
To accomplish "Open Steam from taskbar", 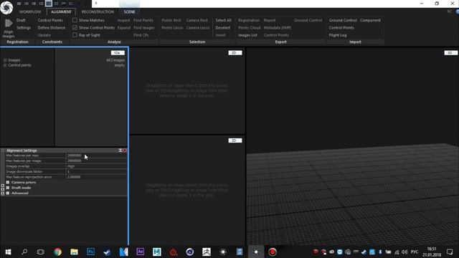I will point(107,252).
